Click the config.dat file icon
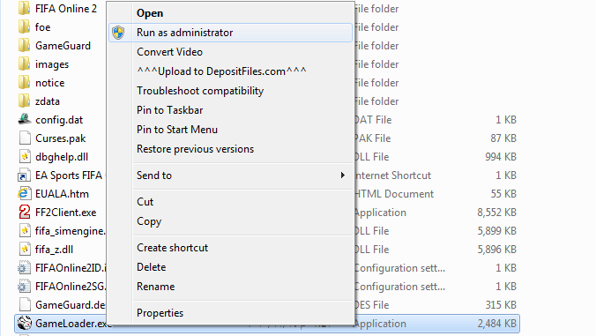 (25, 119)
